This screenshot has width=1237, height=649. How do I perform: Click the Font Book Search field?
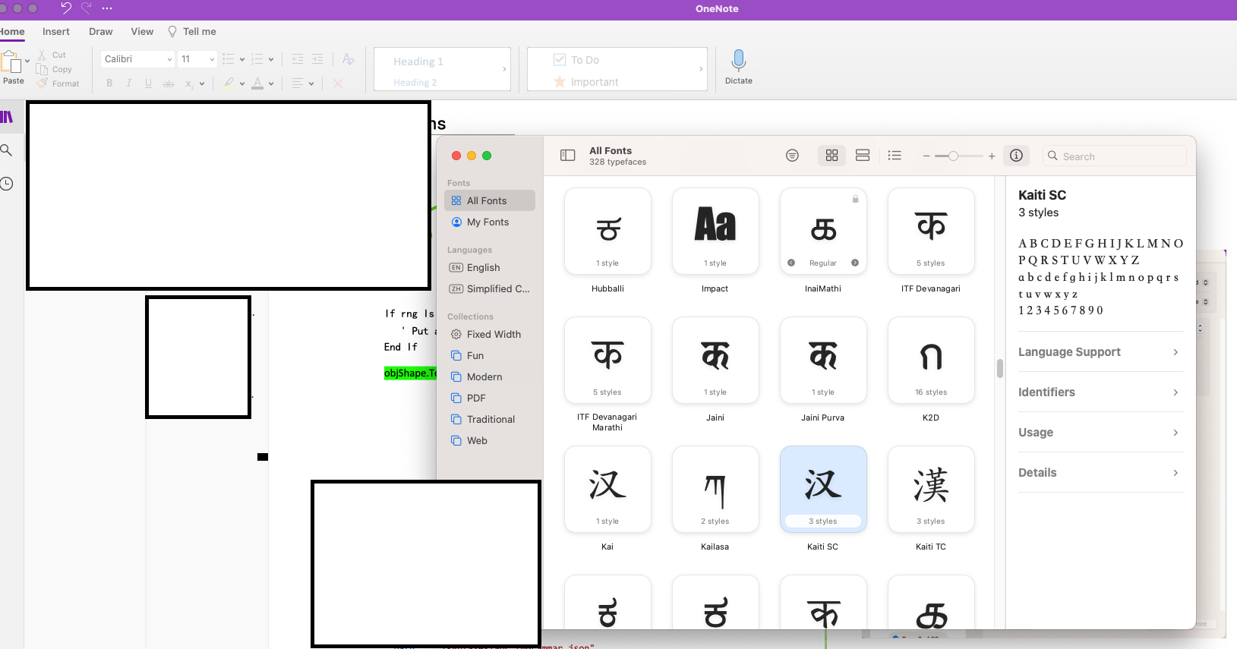point(1114,156)
